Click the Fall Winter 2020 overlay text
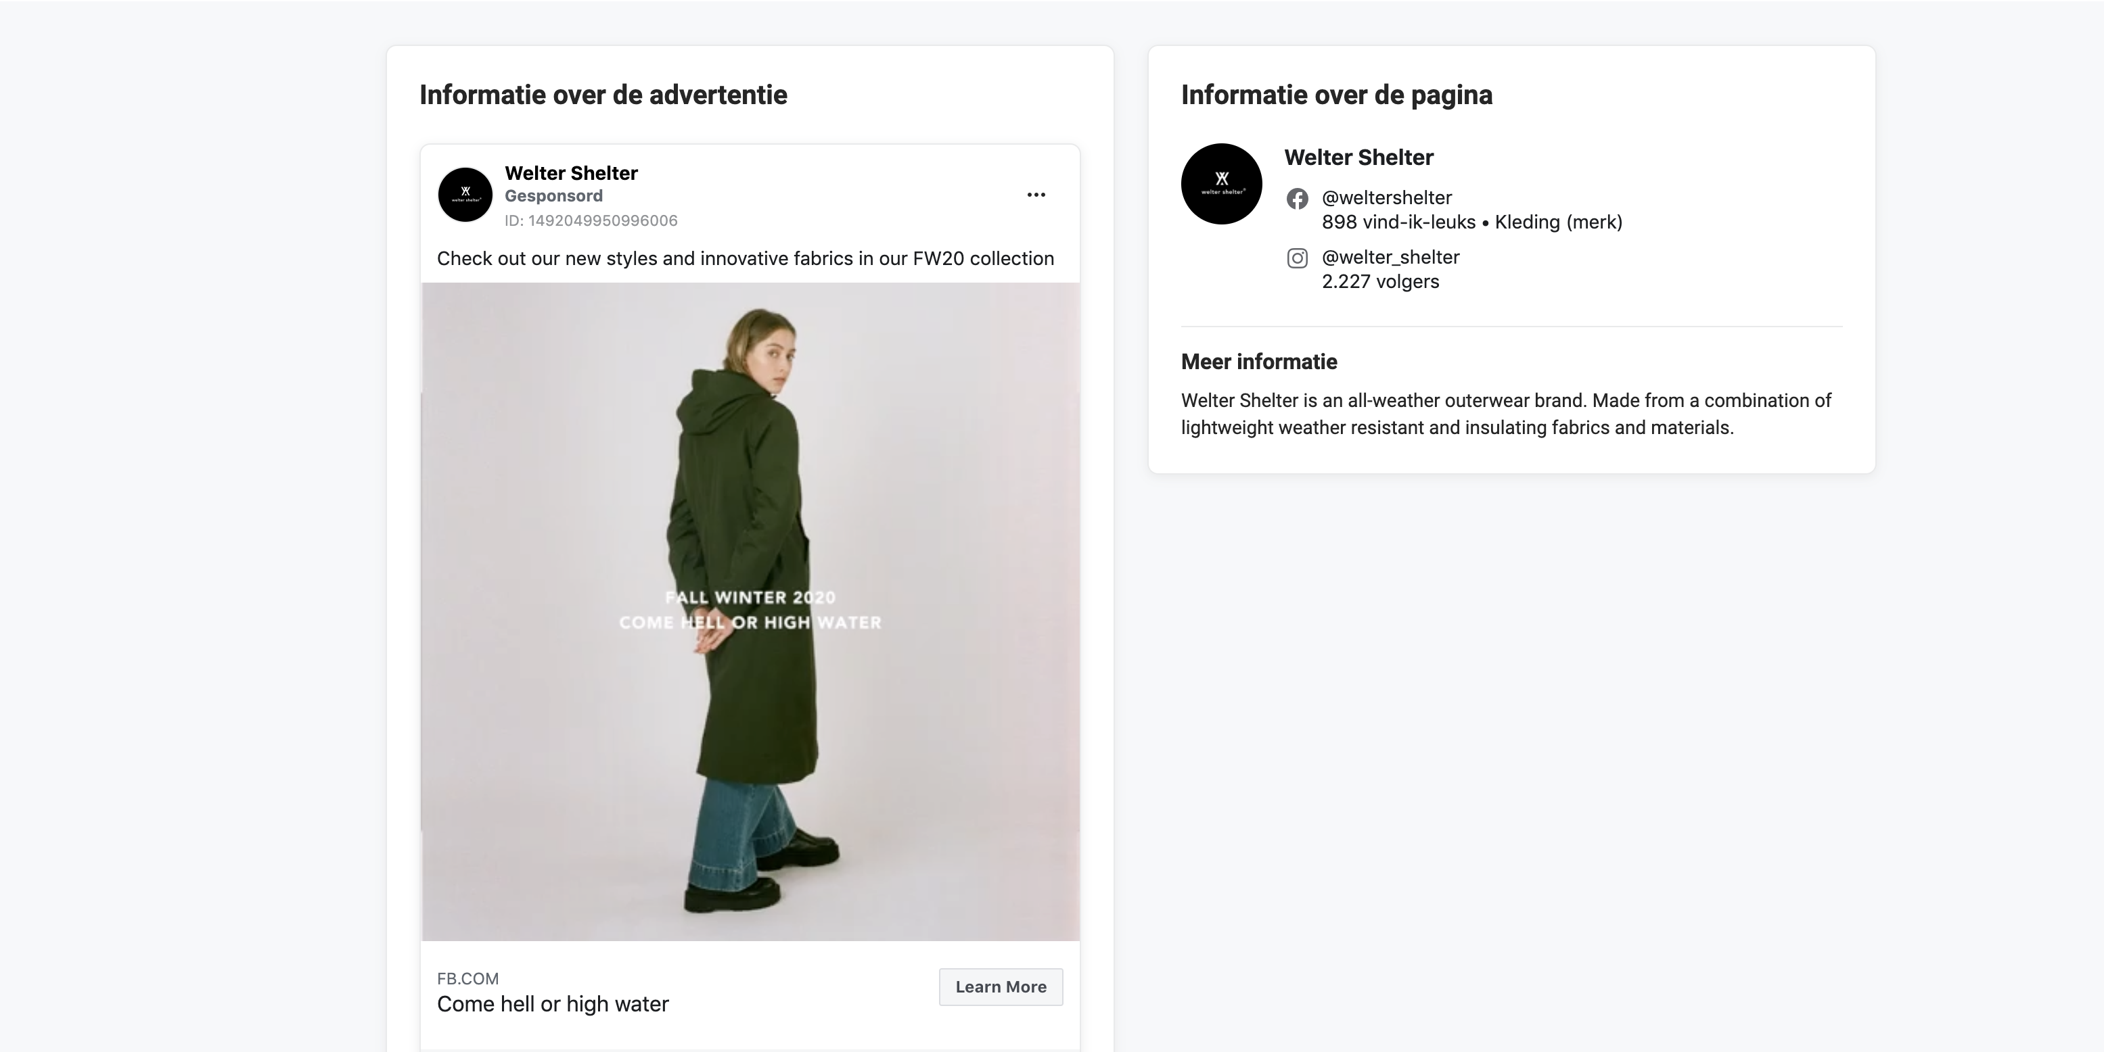Image resolution: width=2104 pixels, height=1052 pixels. point(750,598)
